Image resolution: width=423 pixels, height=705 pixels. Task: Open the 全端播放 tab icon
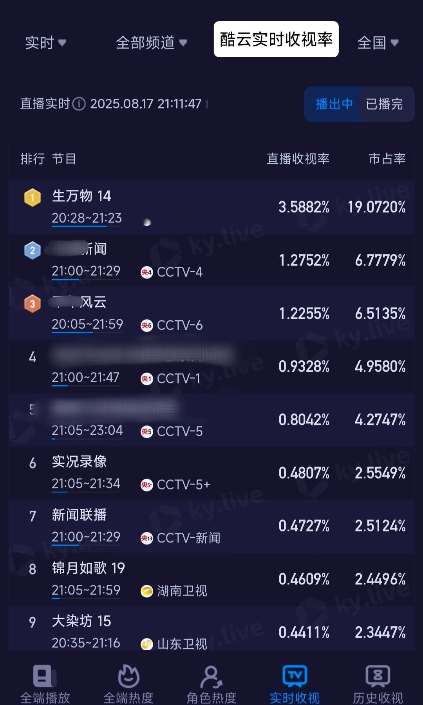(44, 676)
